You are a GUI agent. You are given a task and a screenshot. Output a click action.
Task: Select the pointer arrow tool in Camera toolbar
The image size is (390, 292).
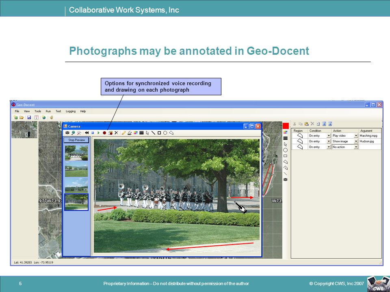click(x=147, y=133)
